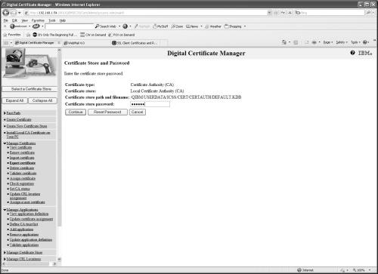Screen dimensions: 378x274
Task: Expand the Fast Path tree section
Action: click(x=5, y=113)
